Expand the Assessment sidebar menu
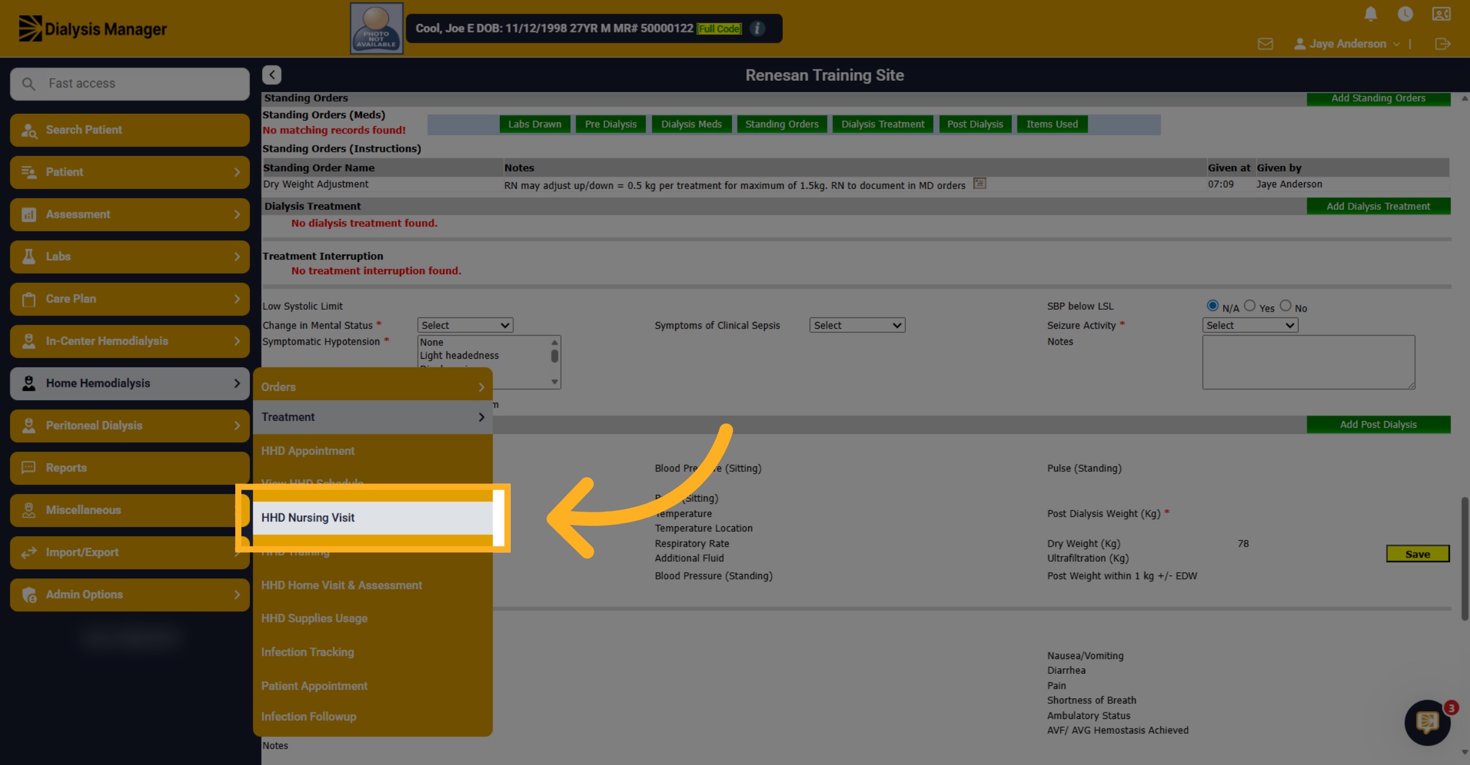This screenshot has width=1470, height=765. (x=130, y=214)
